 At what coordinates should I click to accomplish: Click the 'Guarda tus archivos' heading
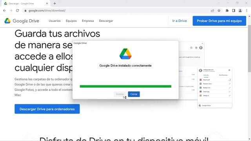coord(57,33)
